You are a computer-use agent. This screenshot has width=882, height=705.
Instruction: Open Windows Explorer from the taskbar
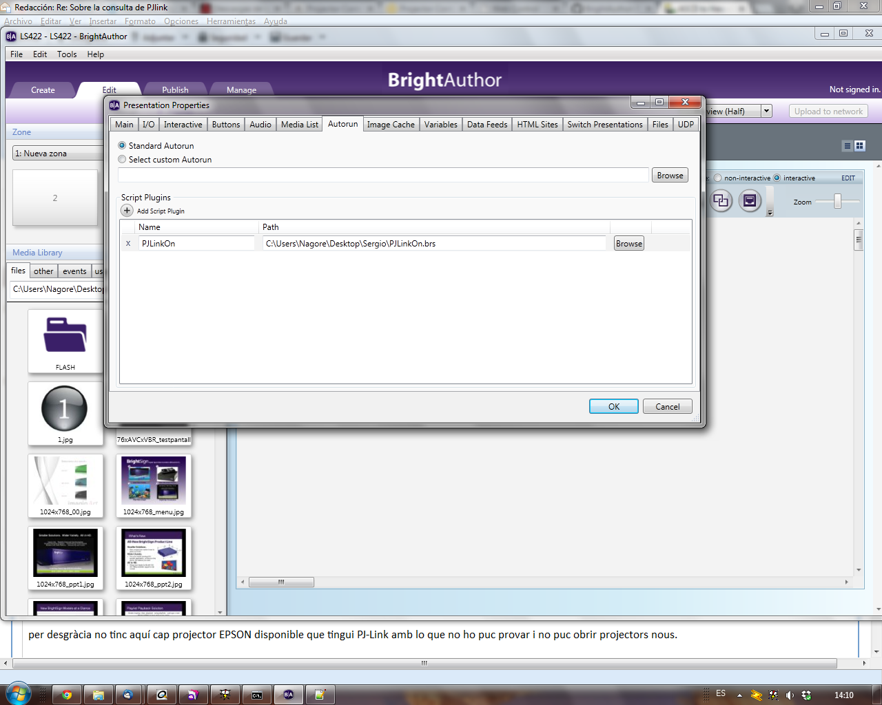coord(99,695)
